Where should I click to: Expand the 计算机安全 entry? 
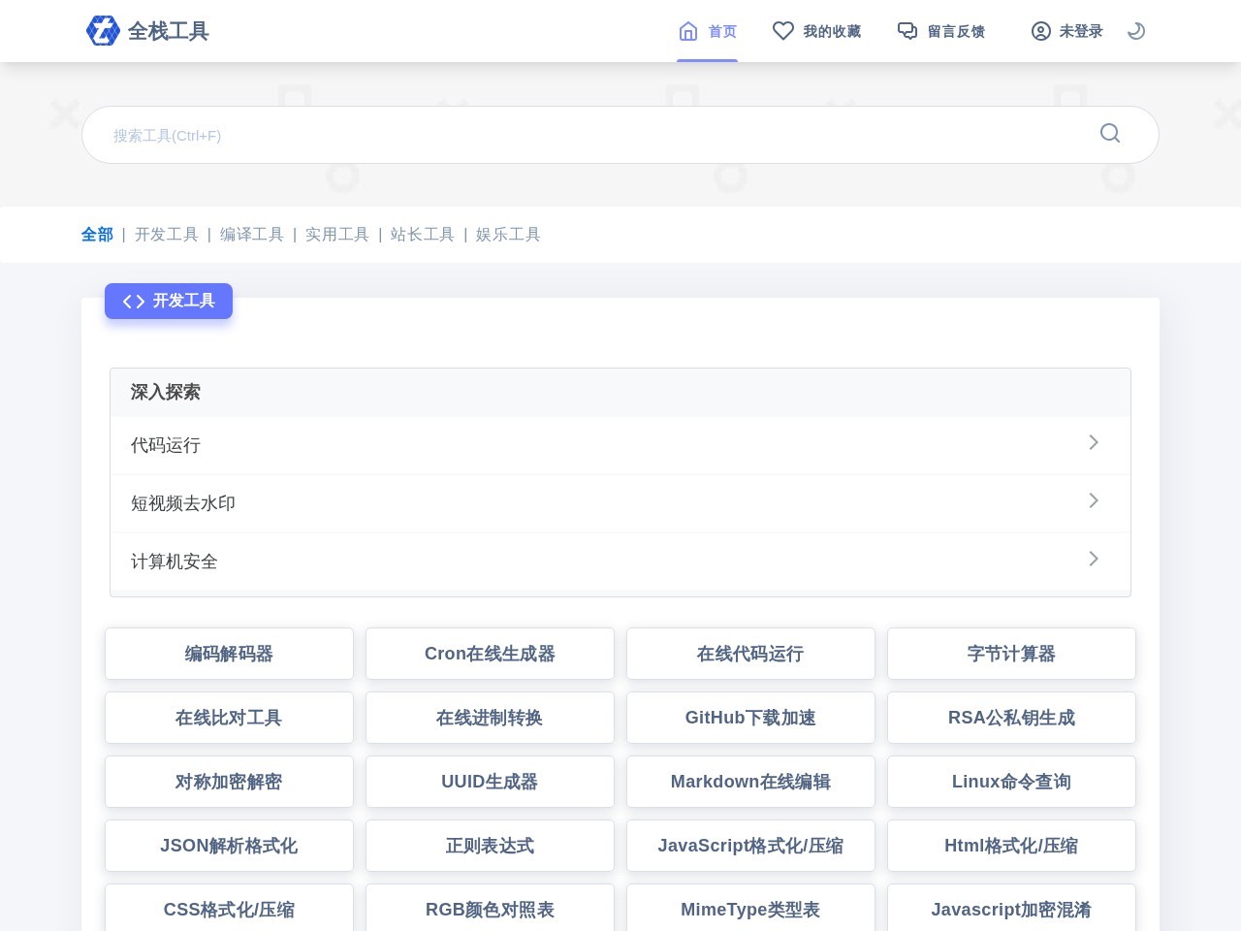[1094, 560]
